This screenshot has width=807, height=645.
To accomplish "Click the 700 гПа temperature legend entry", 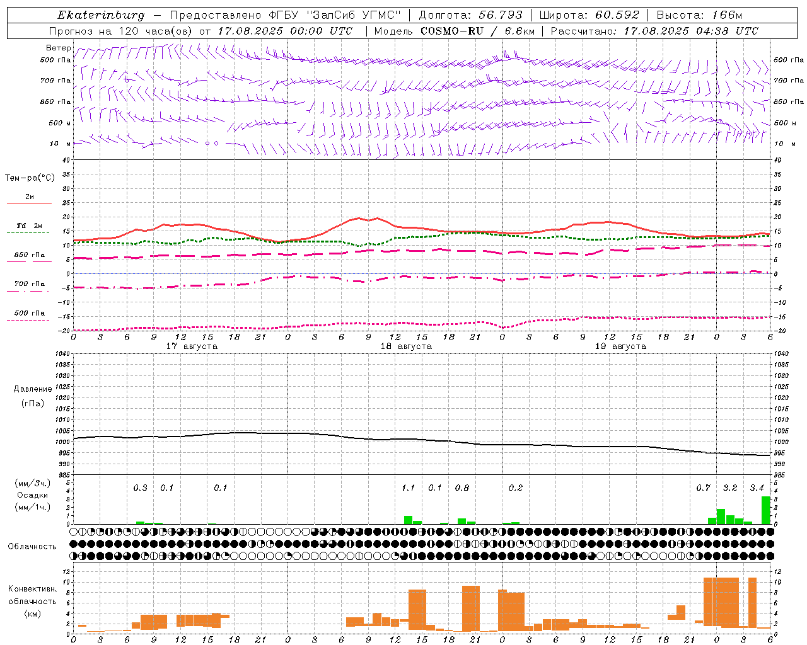I will tap(29, 285).
